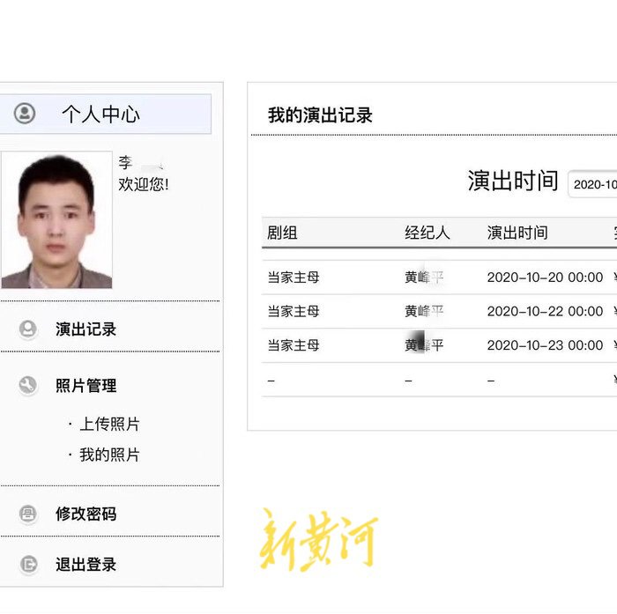Click the agent name in the 2020-10-20 row
Image resolution: width=617 pixels, height=614 pixels.
click(424, 277)
